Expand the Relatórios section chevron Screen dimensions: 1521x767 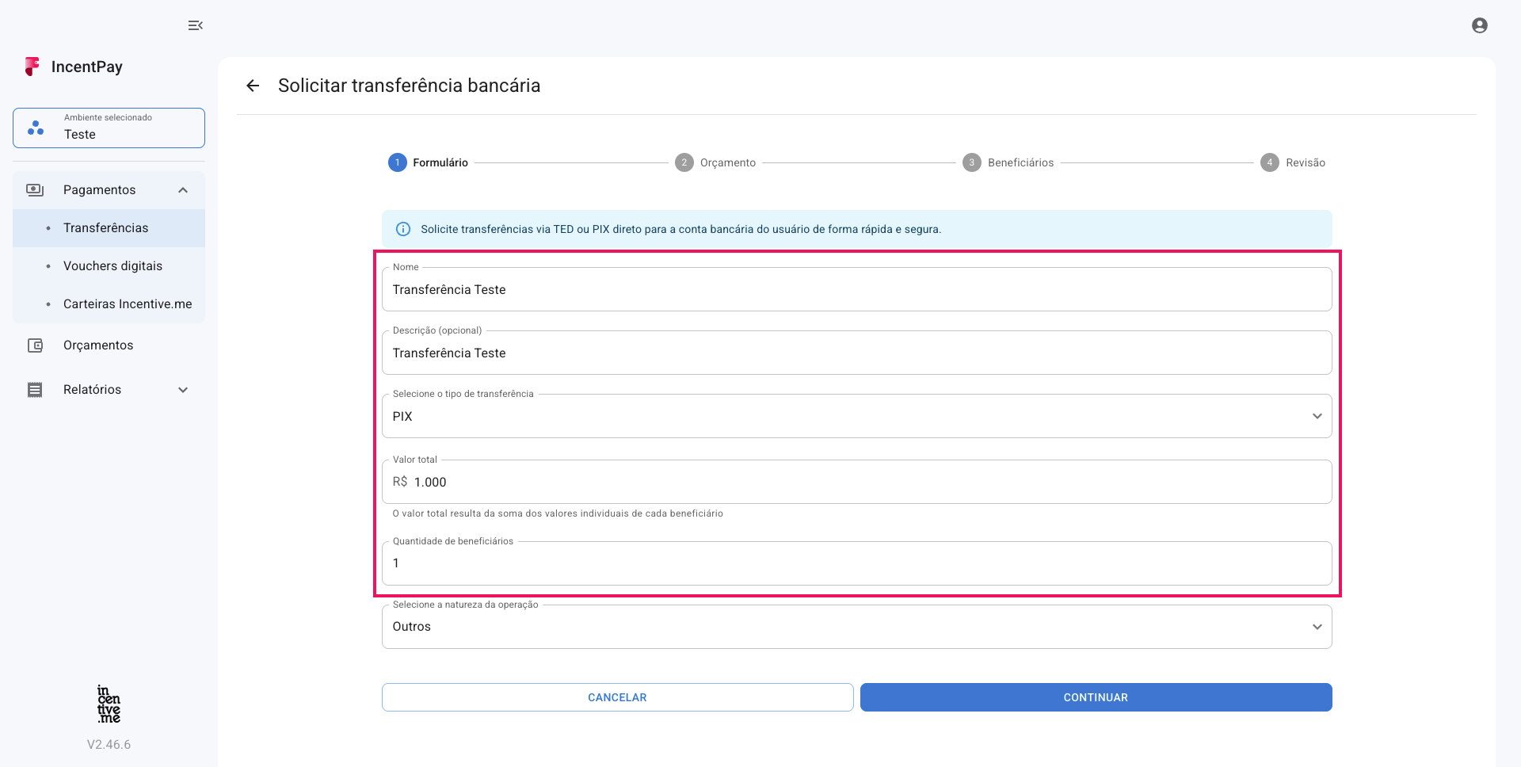coord(183,390)
